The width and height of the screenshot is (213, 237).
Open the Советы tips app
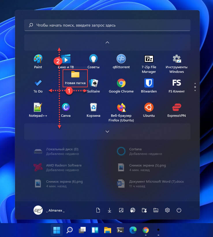coord(94,61)
